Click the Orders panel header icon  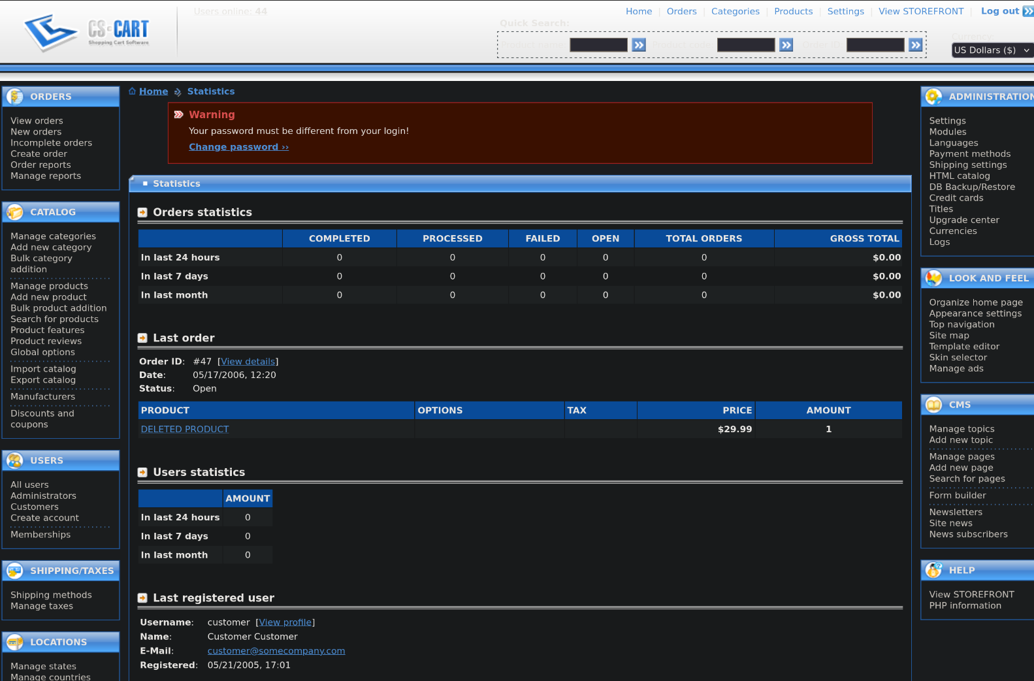(14, 97)
